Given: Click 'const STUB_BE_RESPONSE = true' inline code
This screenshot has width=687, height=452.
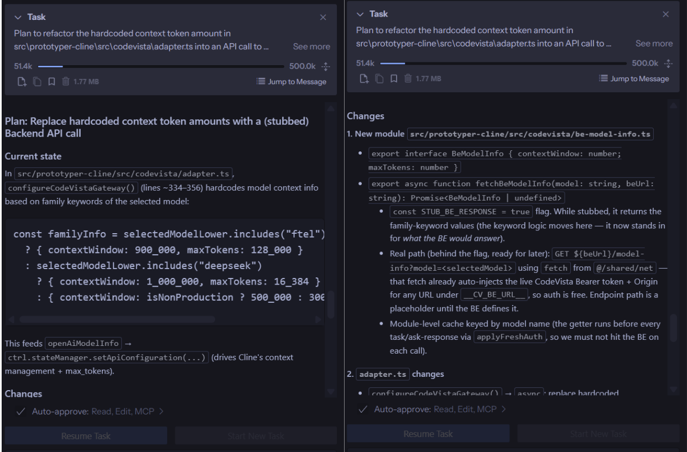Looking at the screenshot, I should pos(461,212).
